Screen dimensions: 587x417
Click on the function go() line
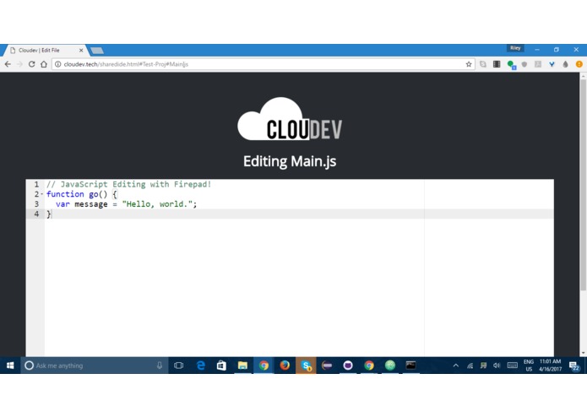coord(82,194)
